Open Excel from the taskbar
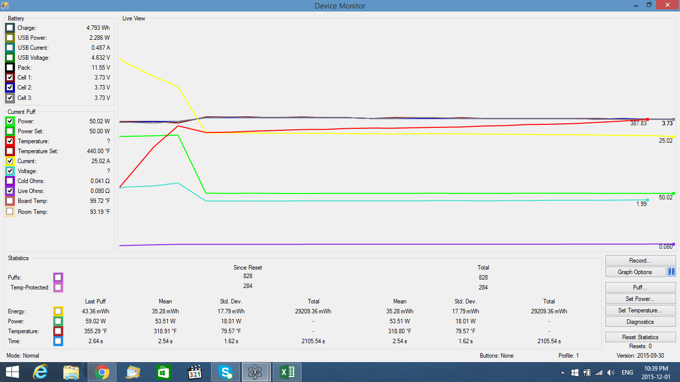The height and width of the screenshot is (382, 680). pyautogui.click(x=287, y=372)
